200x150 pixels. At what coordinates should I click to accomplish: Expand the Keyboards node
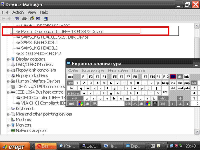8,109
